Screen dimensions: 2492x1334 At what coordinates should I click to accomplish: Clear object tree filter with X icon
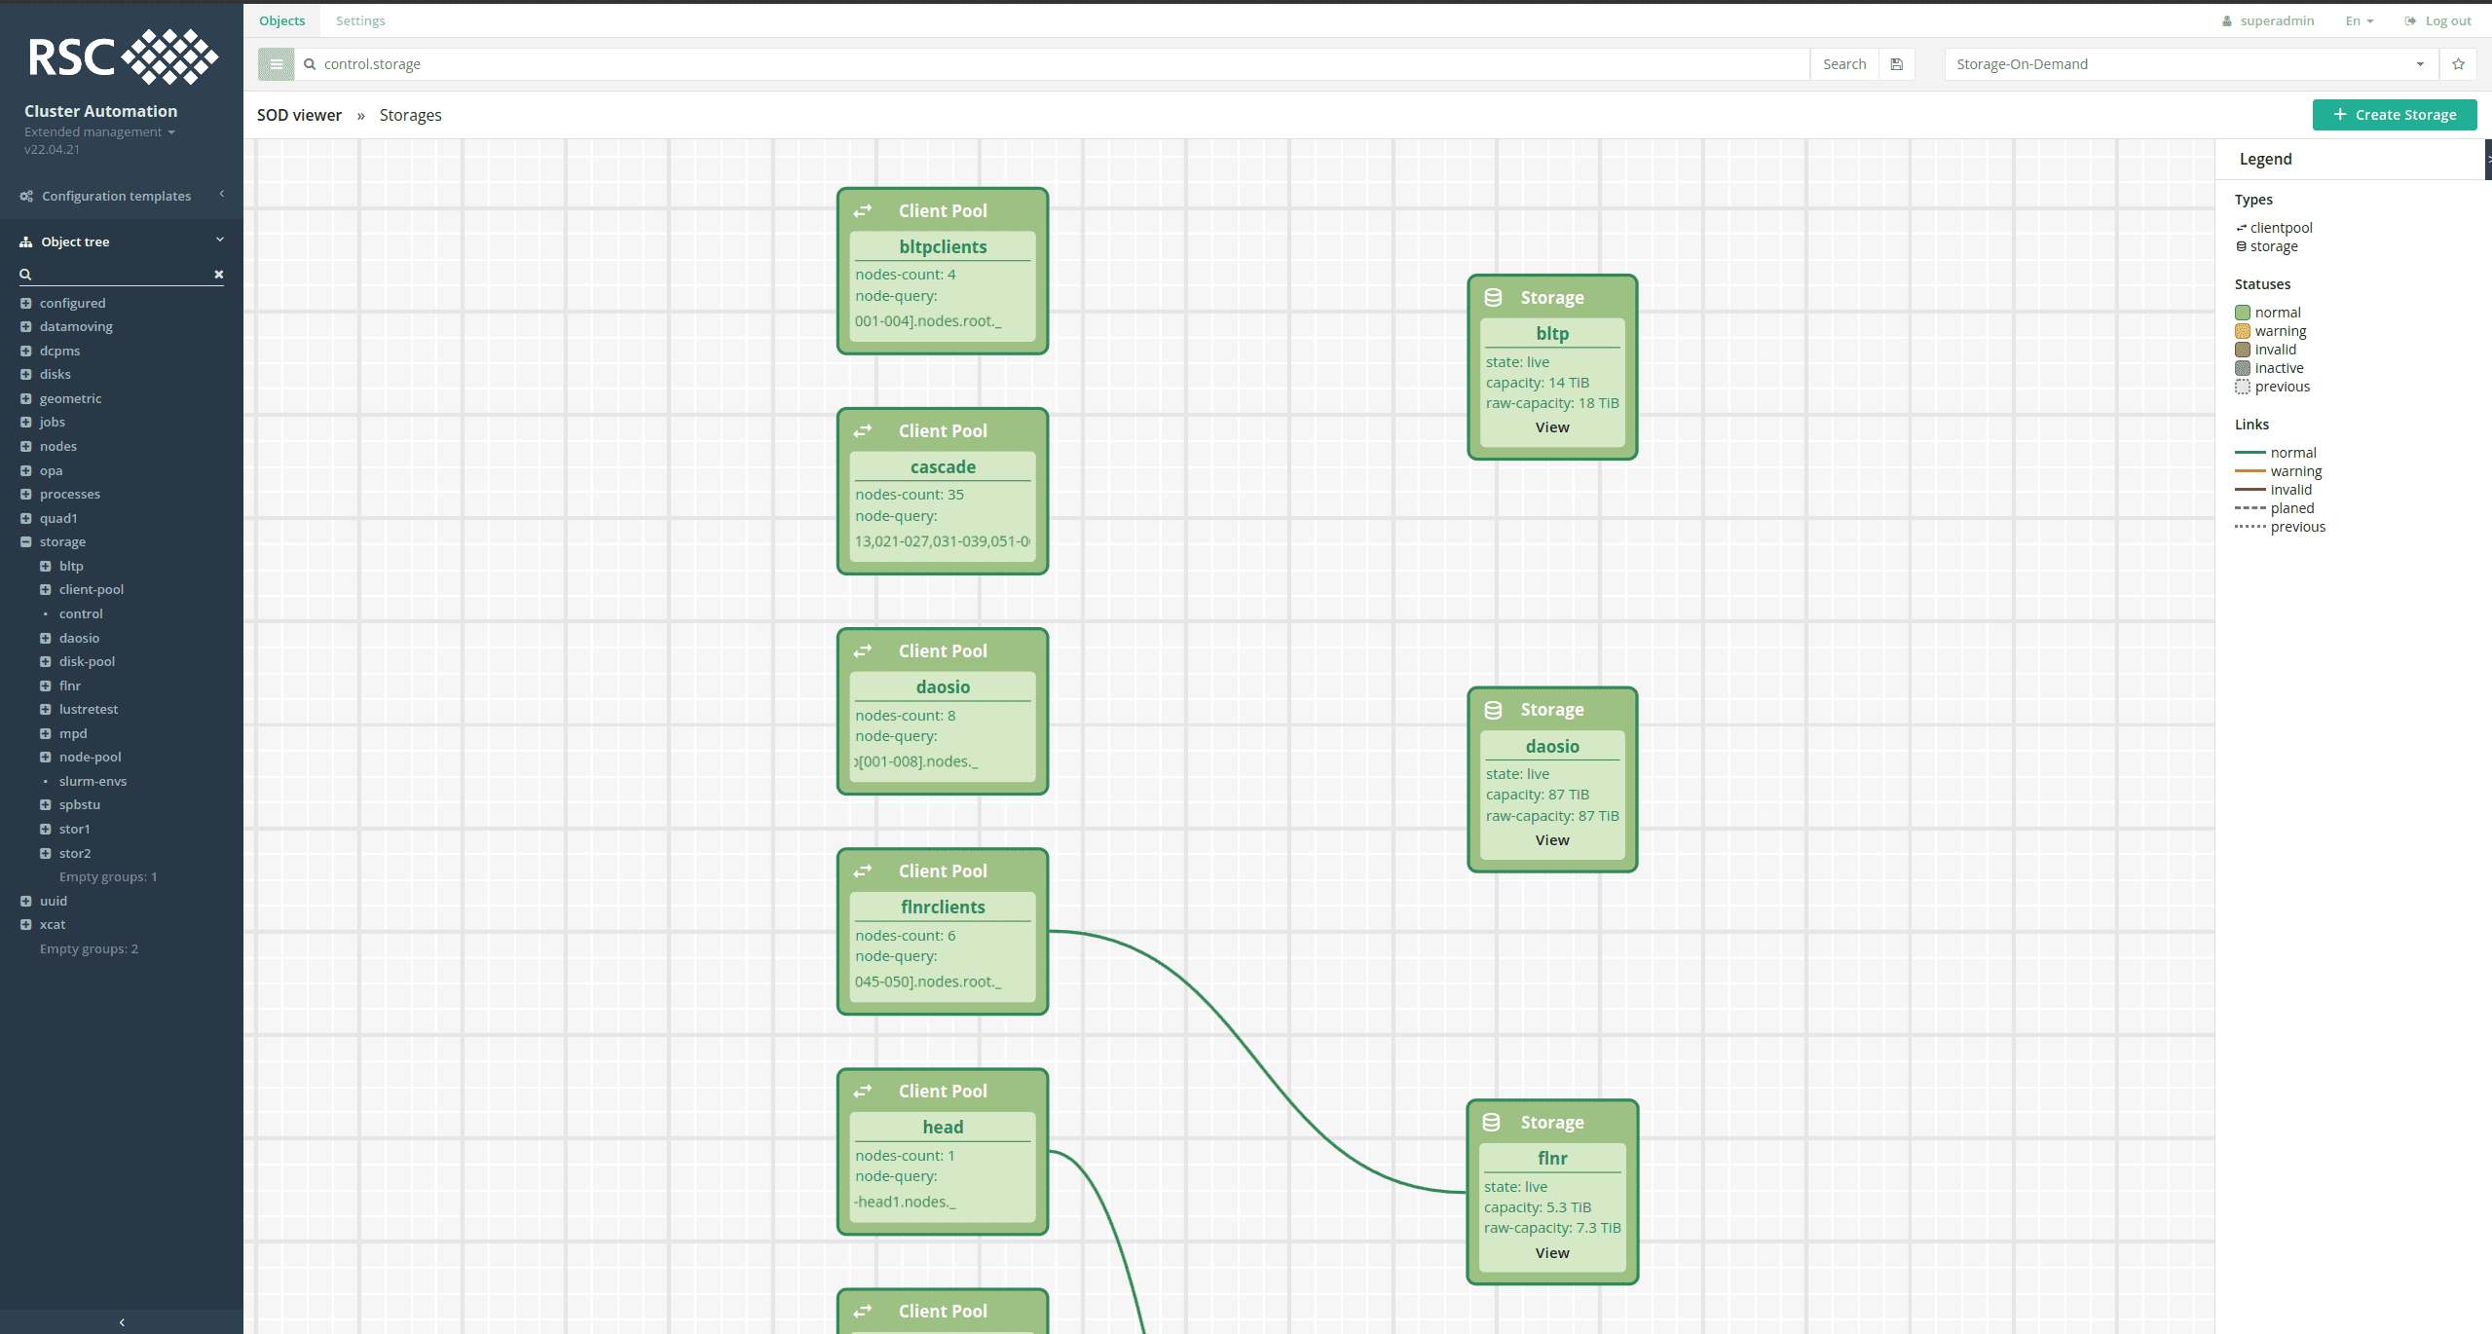tap(219, 275)
